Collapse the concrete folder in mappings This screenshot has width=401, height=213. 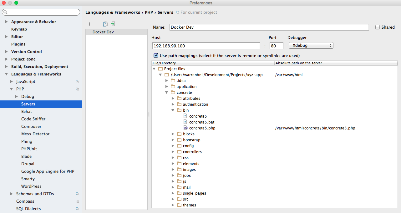(x=167, y=93)
